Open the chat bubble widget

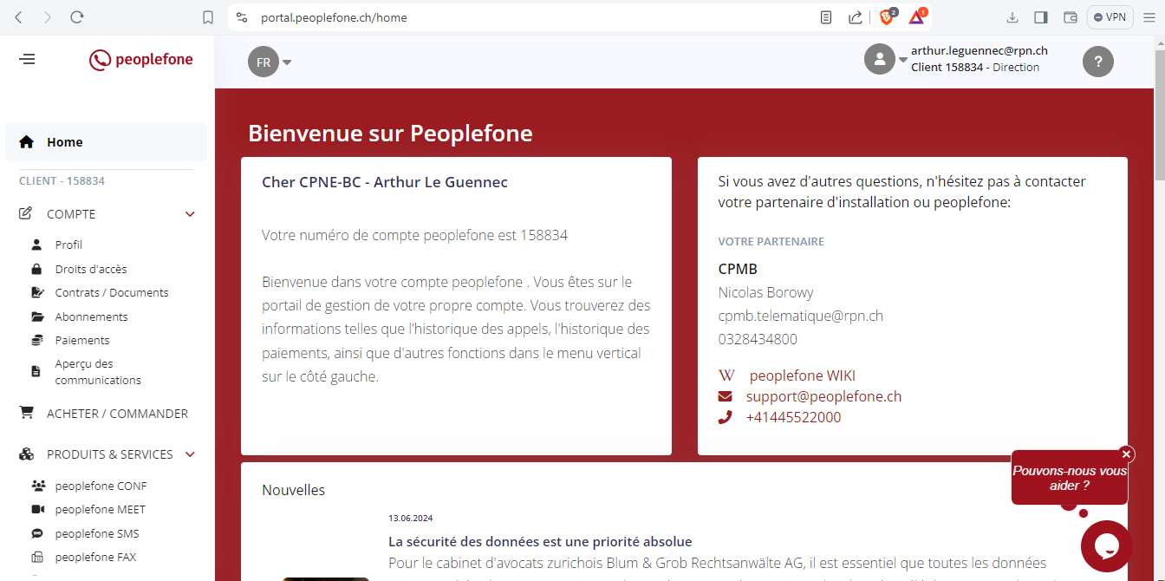tap(1106, 546)
